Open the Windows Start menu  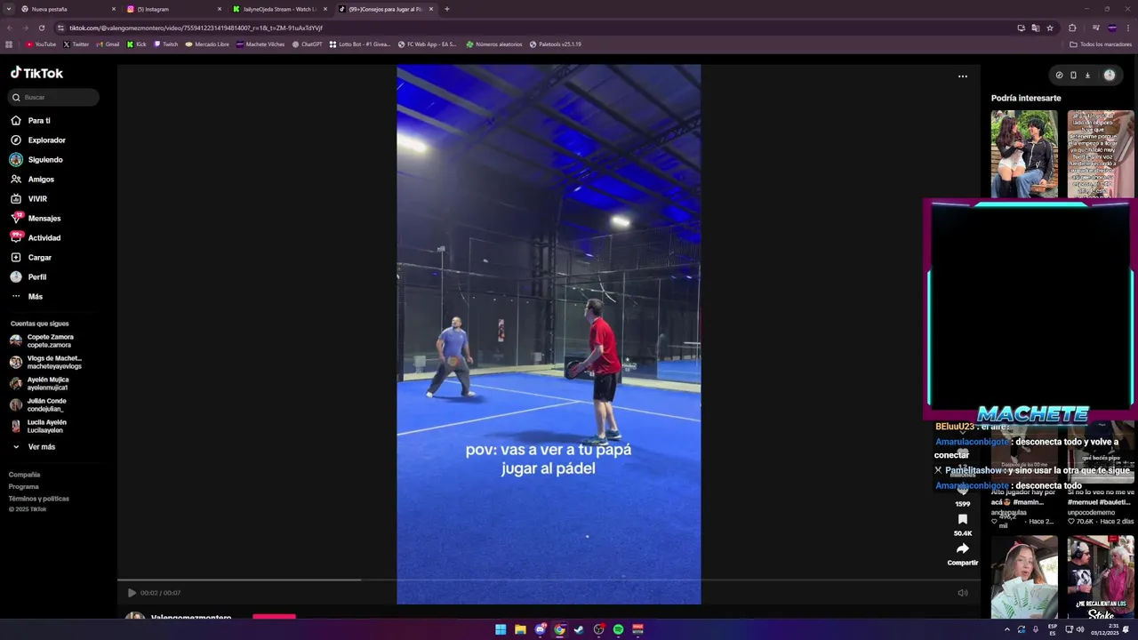click(501, 629)
